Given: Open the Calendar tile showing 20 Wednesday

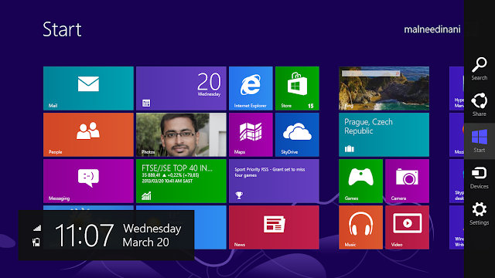Looking at the screenshot, I should point(181,88).
